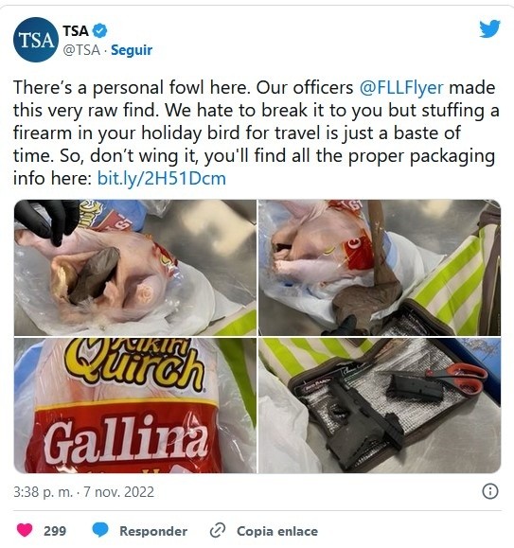Open the bit.ly/2H51Dcm link
Screen dimensions: 514x548
162,178
